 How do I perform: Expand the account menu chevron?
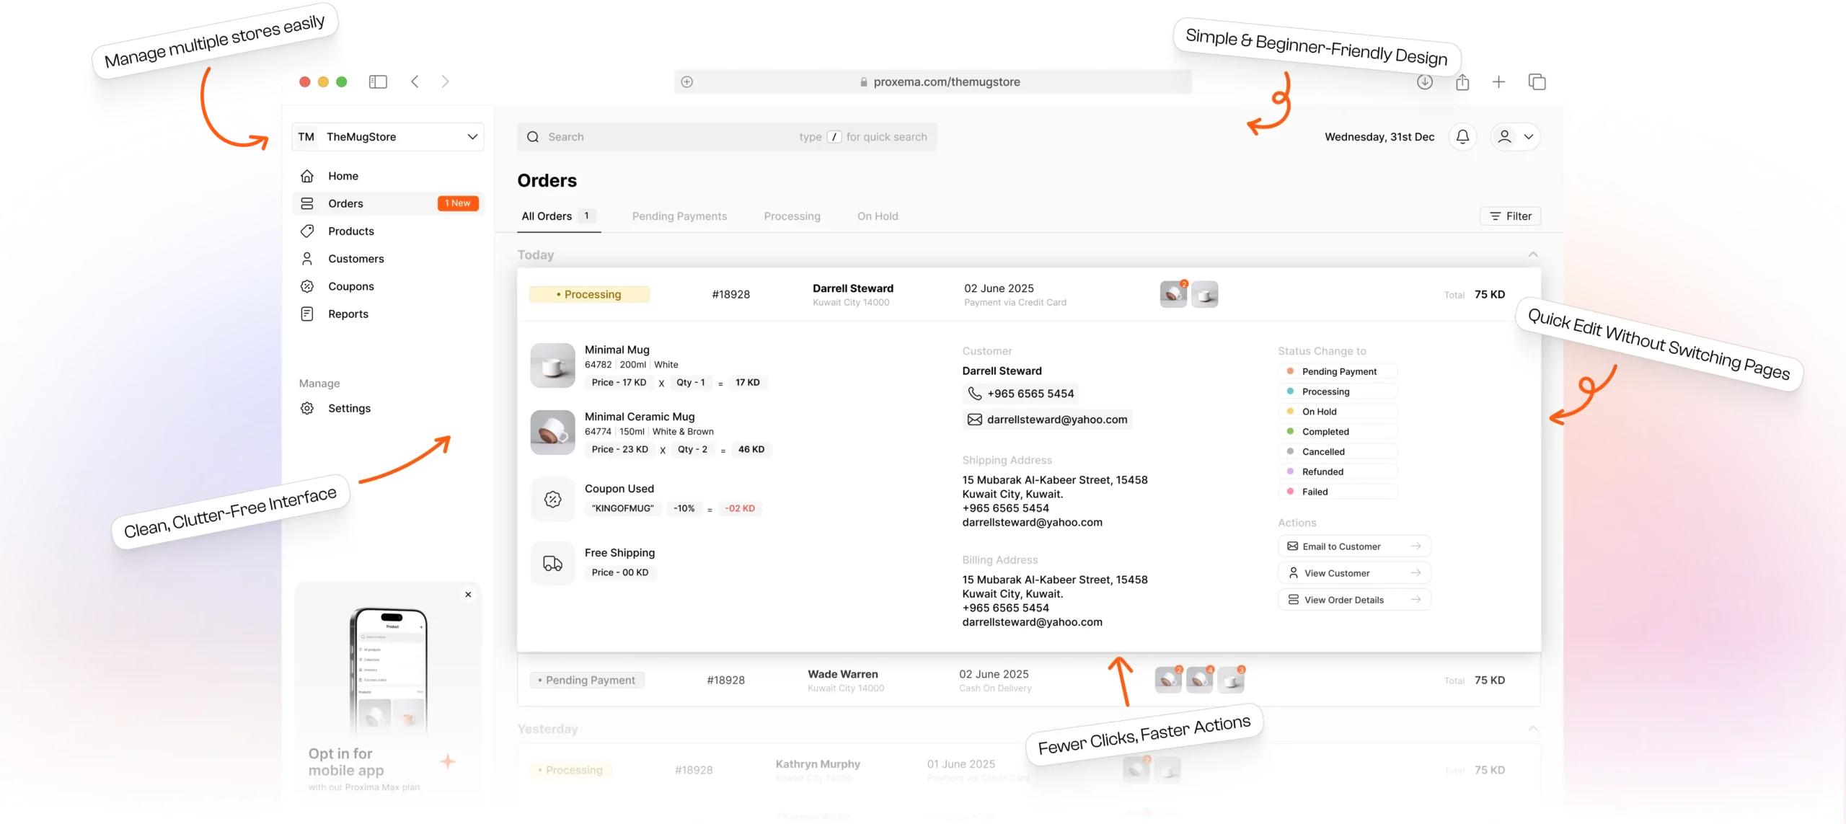(x=1529, y=137)
